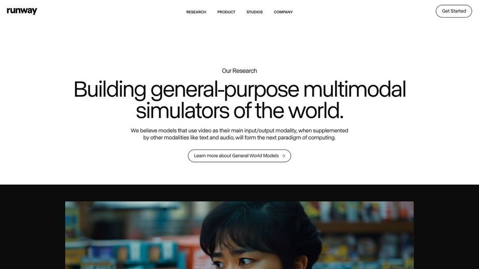Image resolution: width=479 pixels, height=269 pixels.
Task: Play the video preview of the woman
Action: pyautogui.click(x=239, y=235)
